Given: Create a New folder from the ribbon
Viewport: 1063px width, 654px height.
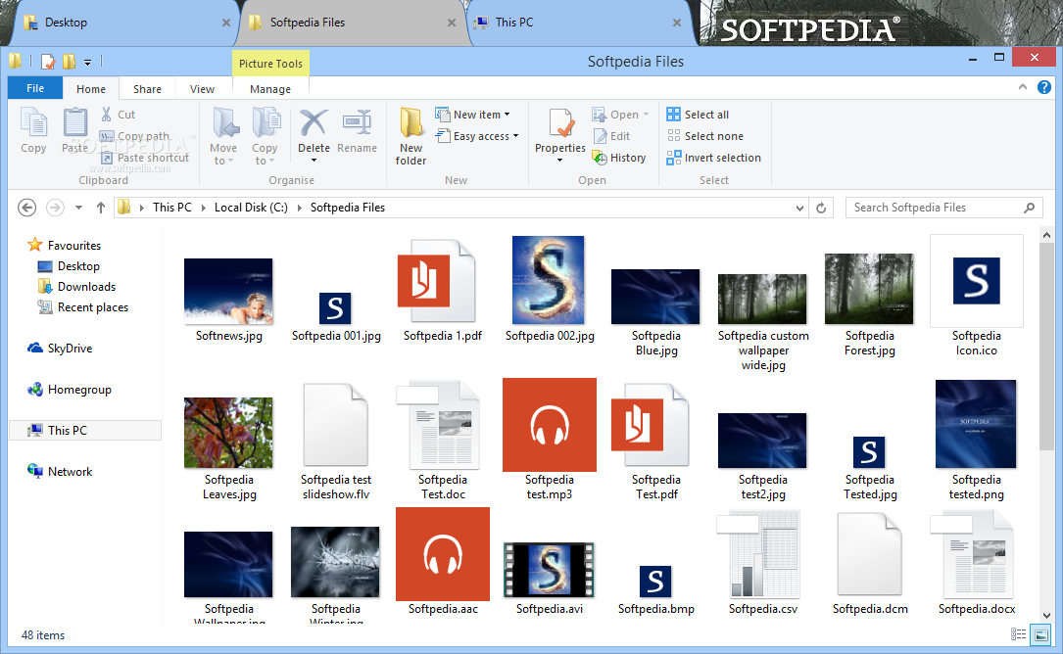Looking at the screenshot, I should click(x=411, y=135).
